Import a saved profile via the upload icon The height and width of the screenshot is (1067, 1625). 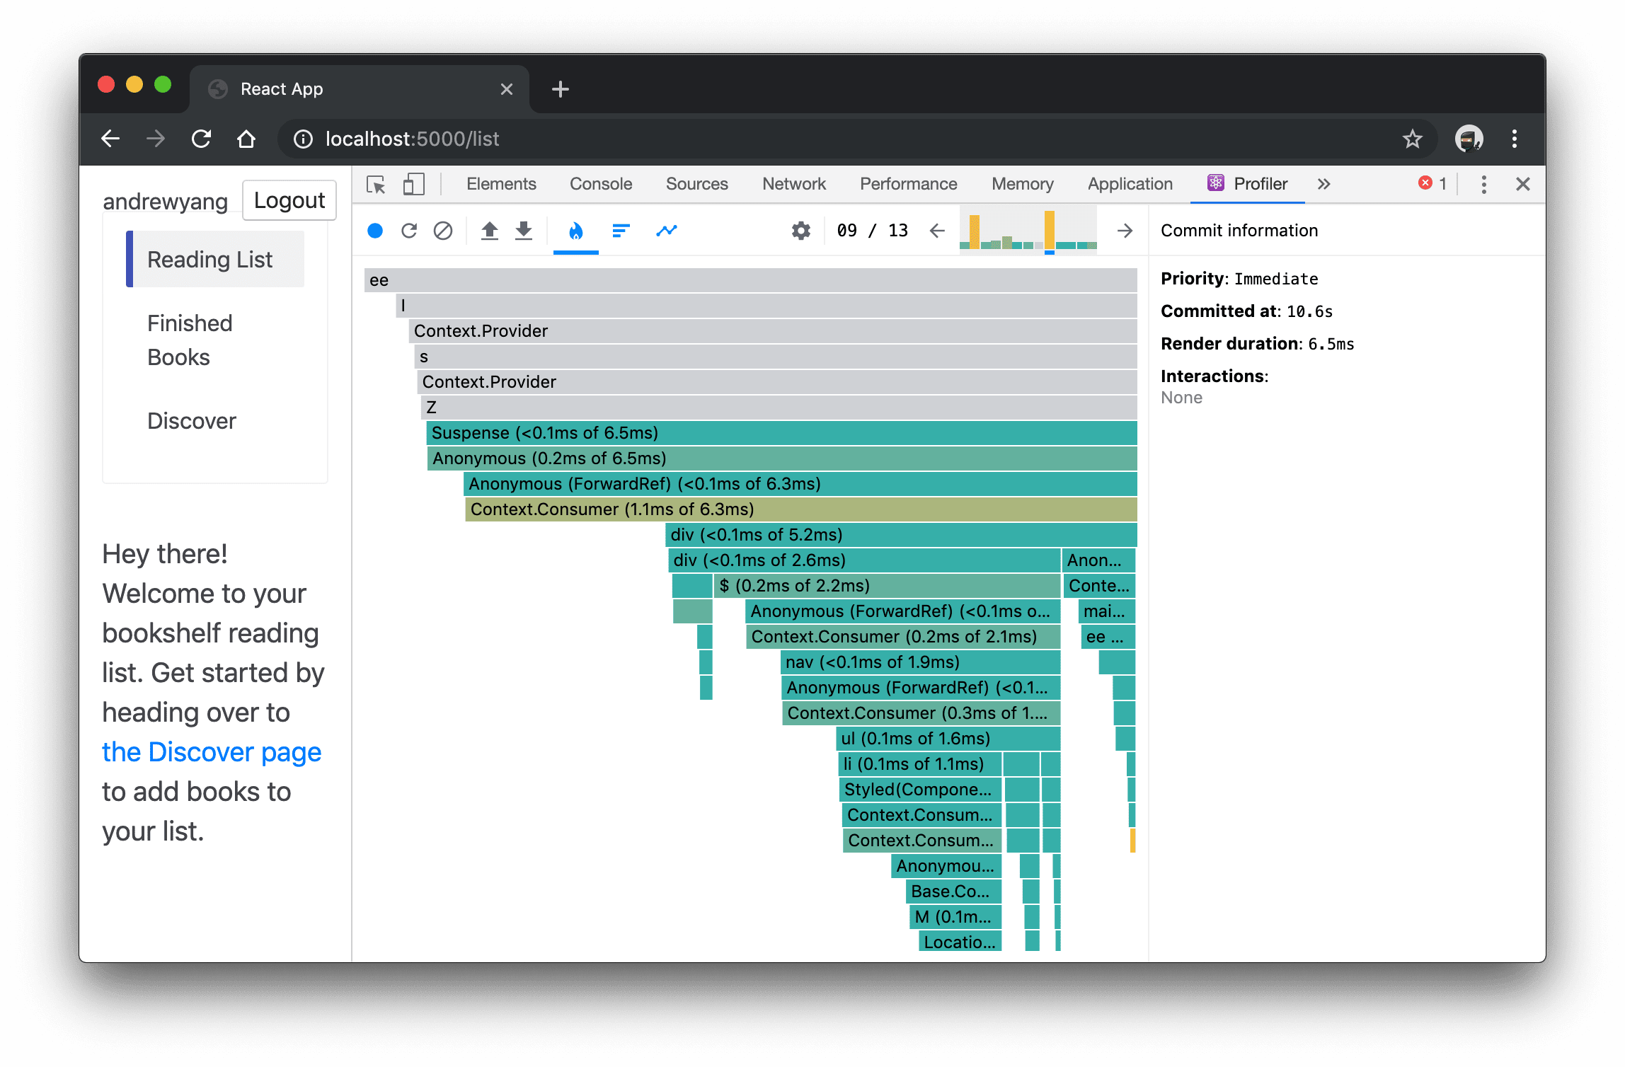pos(489,230)
